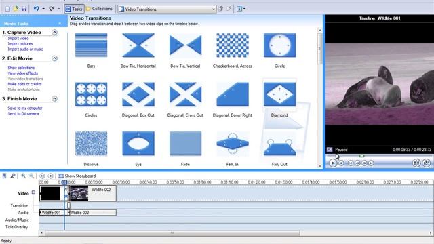
Task: Collapse the Edit Movie section
Action: coord(54,58)
